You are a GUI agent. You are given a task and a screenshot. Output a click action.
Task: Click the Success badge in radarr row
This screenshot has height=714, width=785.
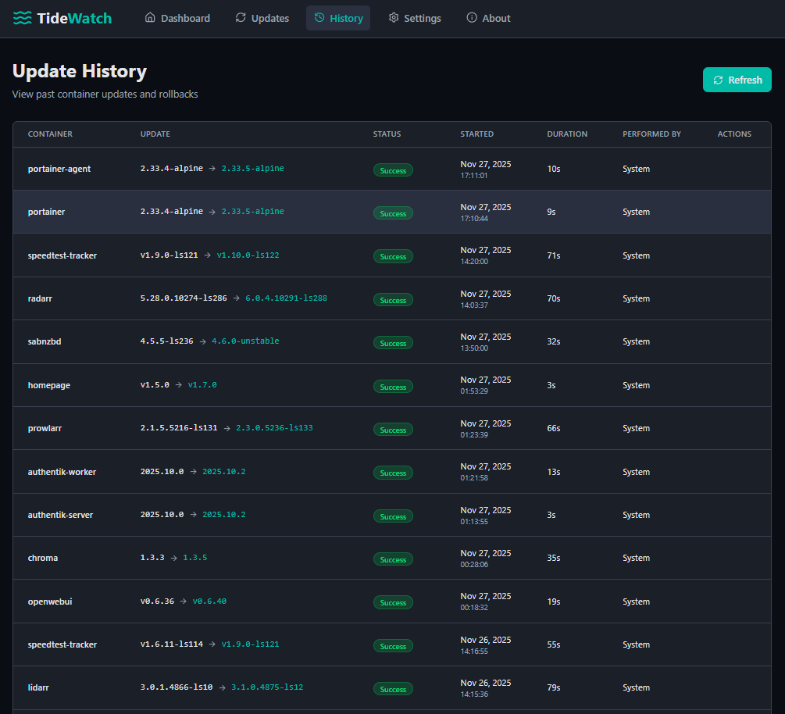[x=393, y=300]
